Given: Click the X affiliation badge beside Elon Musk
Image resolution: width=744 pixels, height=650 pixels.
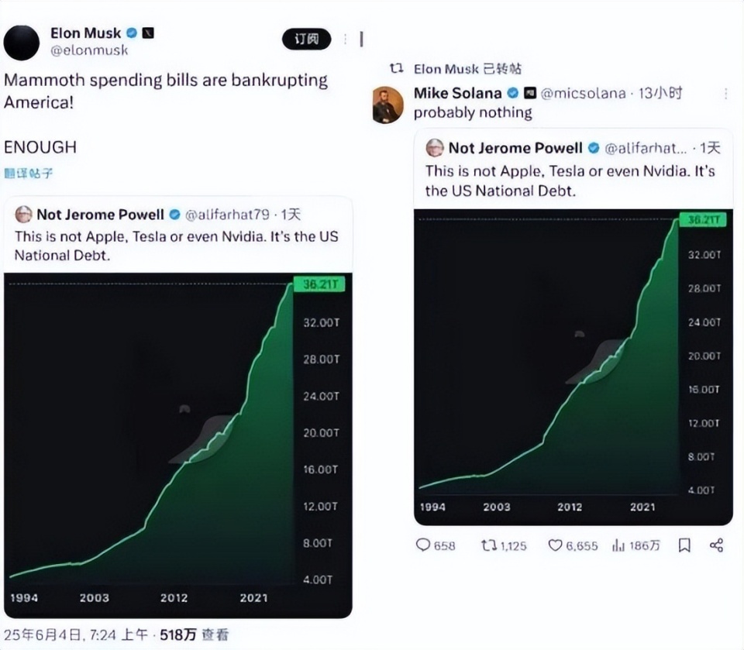Looking at the screenshot, I should pos(147,33).
